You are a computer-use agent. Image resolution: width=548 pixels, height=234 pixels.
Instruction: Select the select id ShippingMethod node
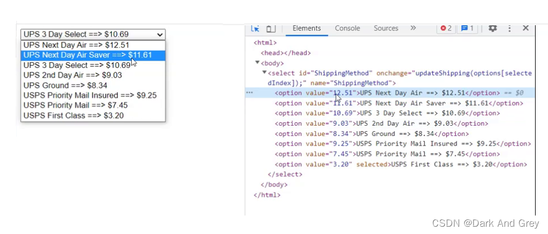tap(400, 78)
